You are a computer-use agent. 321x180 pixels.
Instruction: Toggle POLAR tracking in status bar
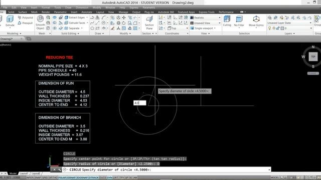(62, 178)
